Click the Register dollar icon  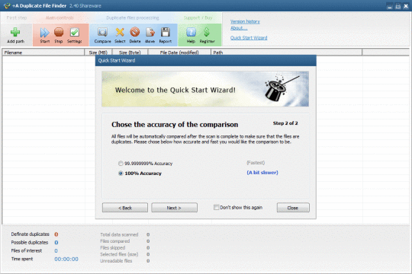coord(207,32)
